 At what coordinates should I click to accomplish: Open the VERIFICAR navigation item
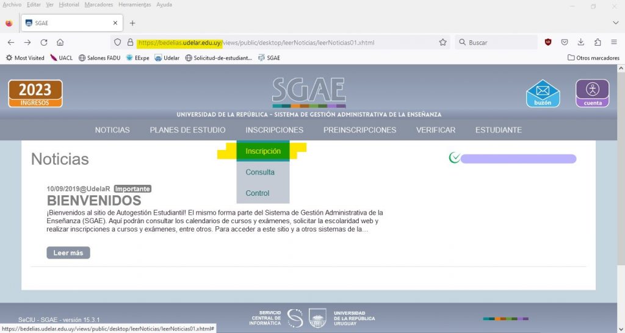point(436,130)
